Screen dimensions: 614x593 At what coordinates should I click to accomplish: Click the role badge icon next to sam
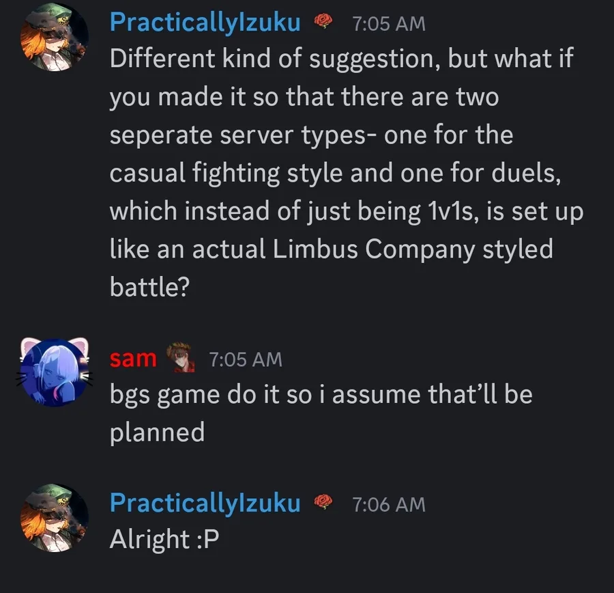182,357
